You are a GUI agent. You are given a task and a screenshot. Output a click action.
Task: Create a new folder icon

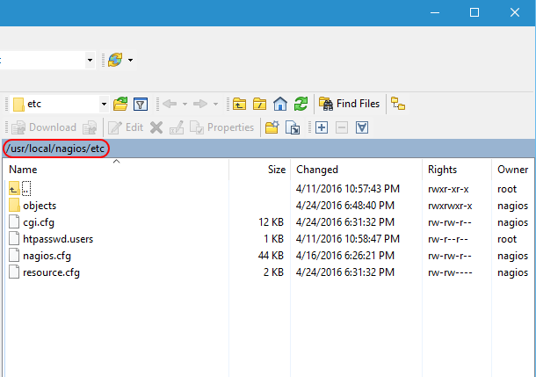272,127
